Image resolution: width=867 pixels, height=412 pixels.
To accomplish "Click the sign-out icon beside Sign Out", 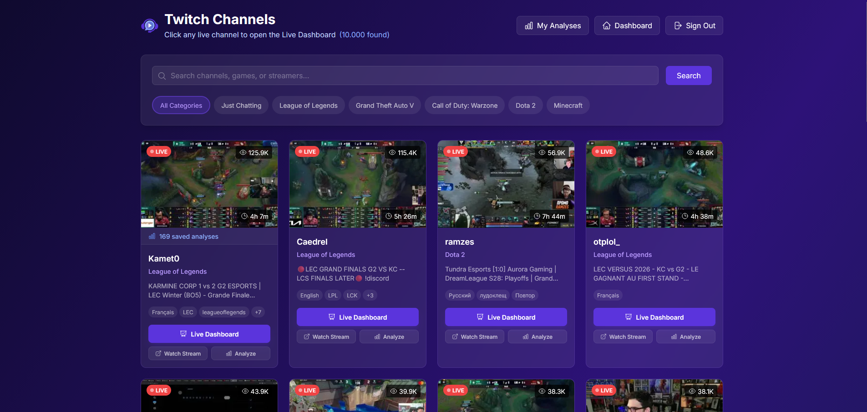I will point(677,25).
